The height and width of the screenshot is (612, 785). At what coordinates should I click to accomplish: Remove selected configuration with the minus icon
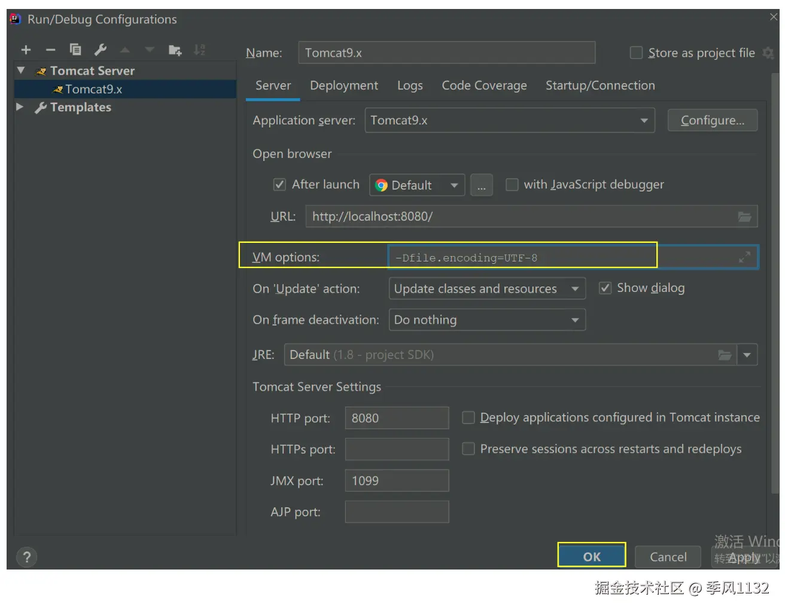tap(50, 50)
